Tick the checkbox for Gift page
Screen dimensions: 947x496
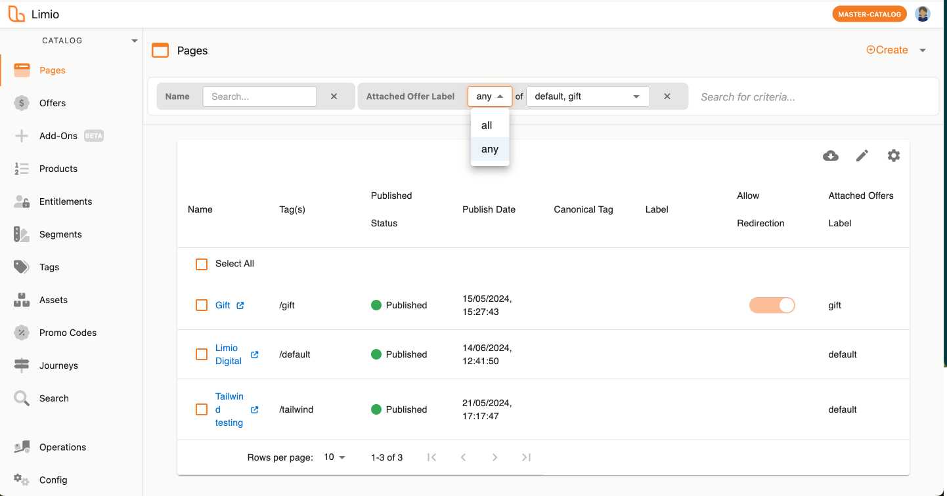pyautogui.click(x=202, y=305)
